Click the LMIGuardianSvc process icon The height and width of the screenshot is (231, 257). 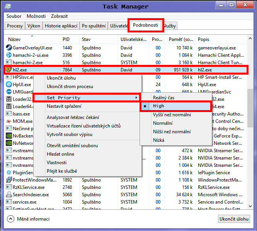click(x=9, y=92)
